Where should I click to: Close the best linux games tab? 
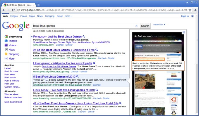pyautogui.click(x=33, y=5)
